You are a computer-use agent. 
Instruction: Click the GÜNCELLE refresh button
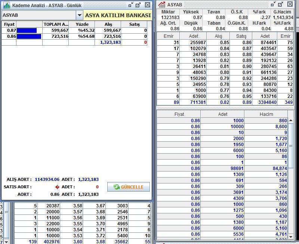point(128,187)
